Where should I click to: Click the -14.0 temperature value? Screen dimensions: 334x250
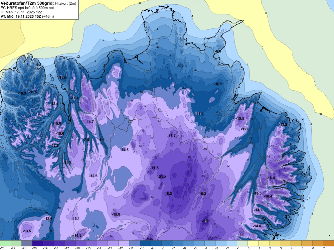click(x=257, y=226)
